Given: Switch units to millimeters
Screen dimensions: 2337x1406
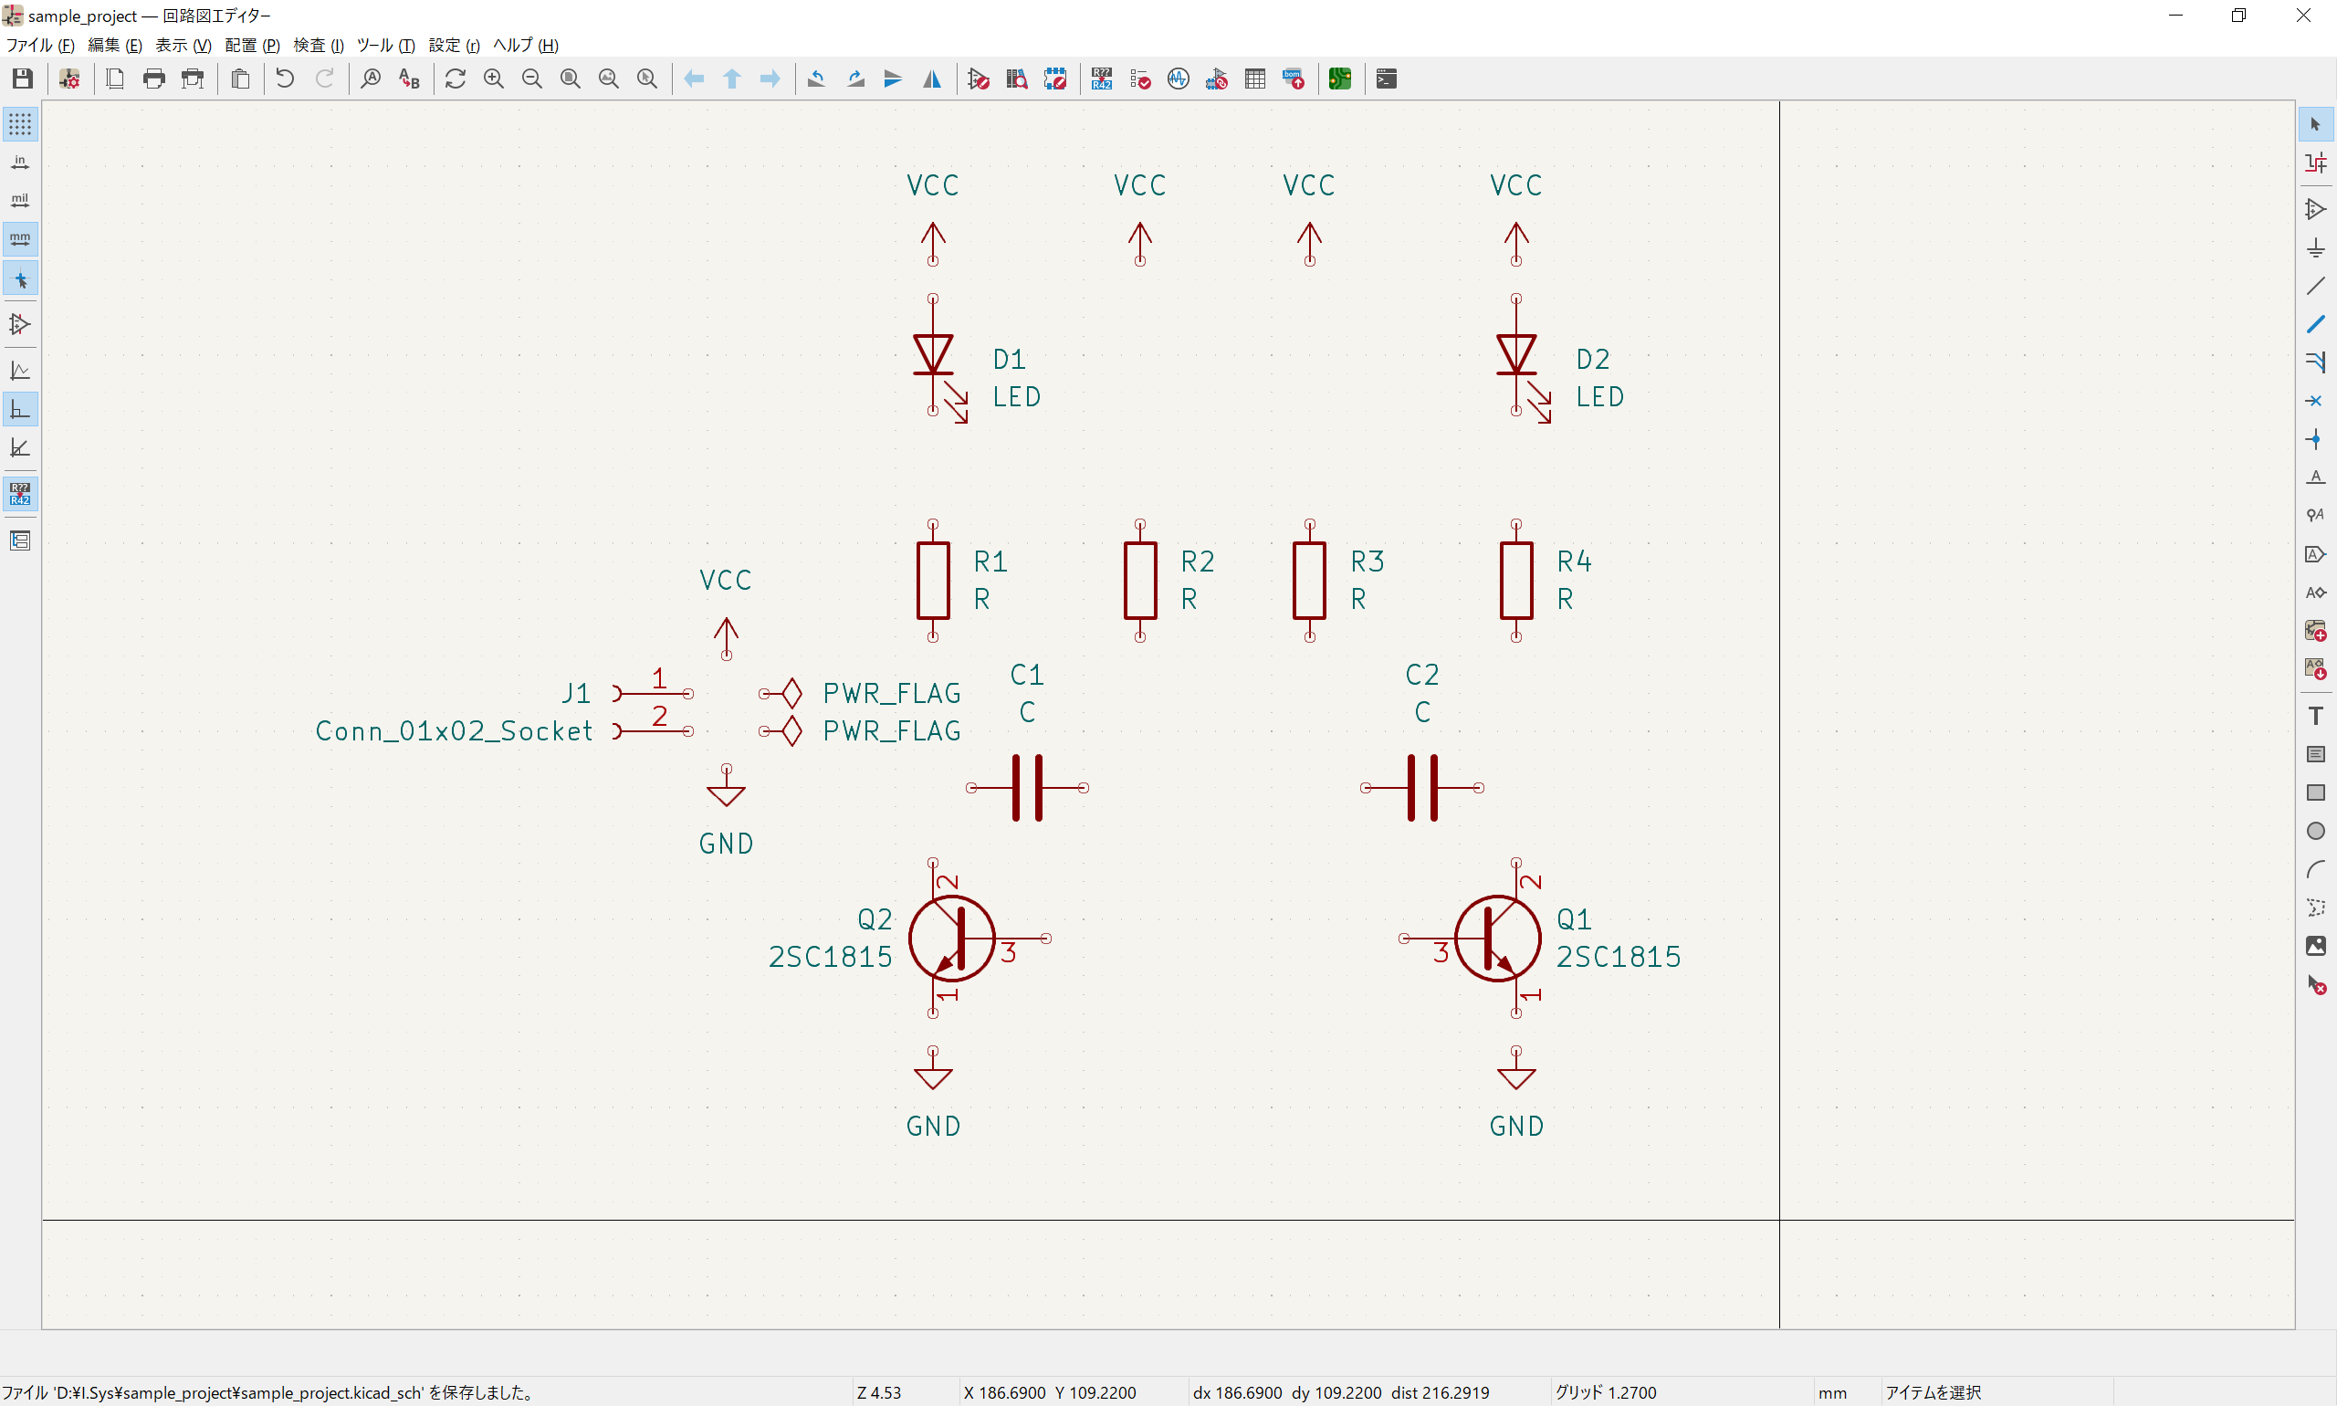Looking at the screenshot, I should click(x=20, y=239).
